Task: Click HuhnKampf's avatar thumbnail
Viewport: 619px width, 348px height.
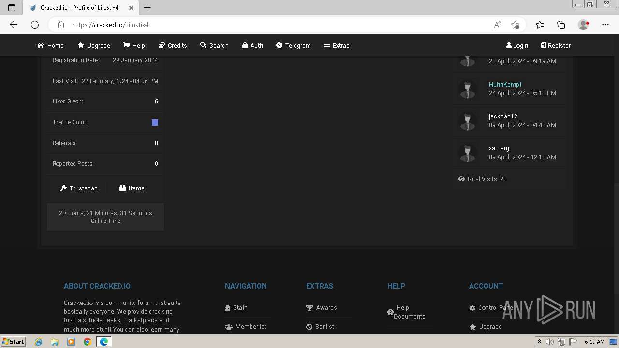Action: point(467,89)
